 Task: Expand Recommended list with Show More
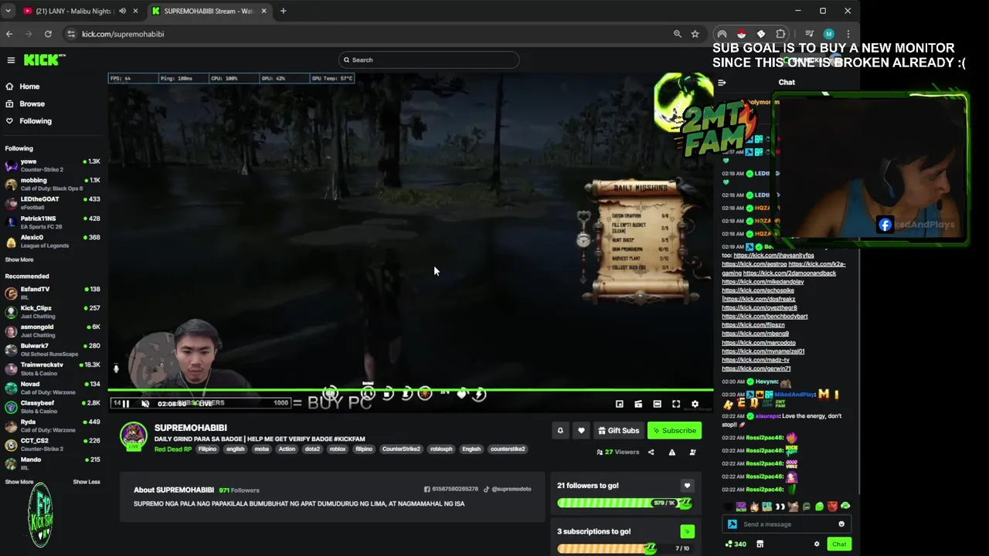click(19, 482)
